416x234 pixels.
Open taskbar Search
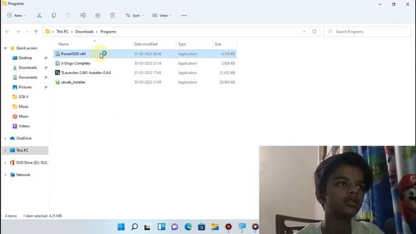coord(135,227)
